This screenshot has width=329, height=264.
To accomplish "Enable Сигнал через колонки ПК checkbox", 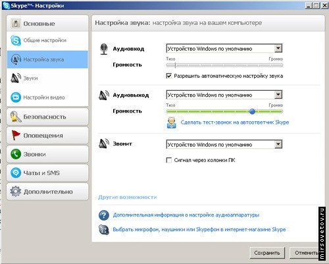I will coord(169,160).
